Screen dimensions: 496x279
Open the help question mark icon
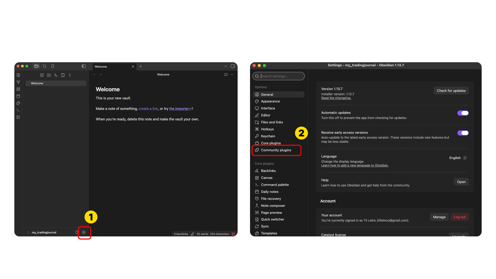click(x=77, y=232)
